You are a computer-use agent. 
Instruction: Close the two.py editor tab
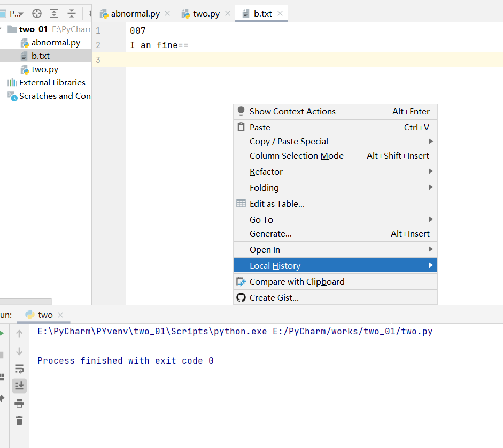tap(228, 13)
